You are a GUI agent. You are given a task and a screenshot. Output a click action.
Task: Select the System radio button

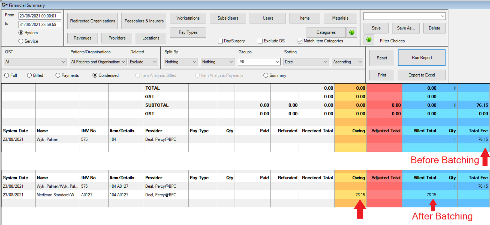coord(21,33)
